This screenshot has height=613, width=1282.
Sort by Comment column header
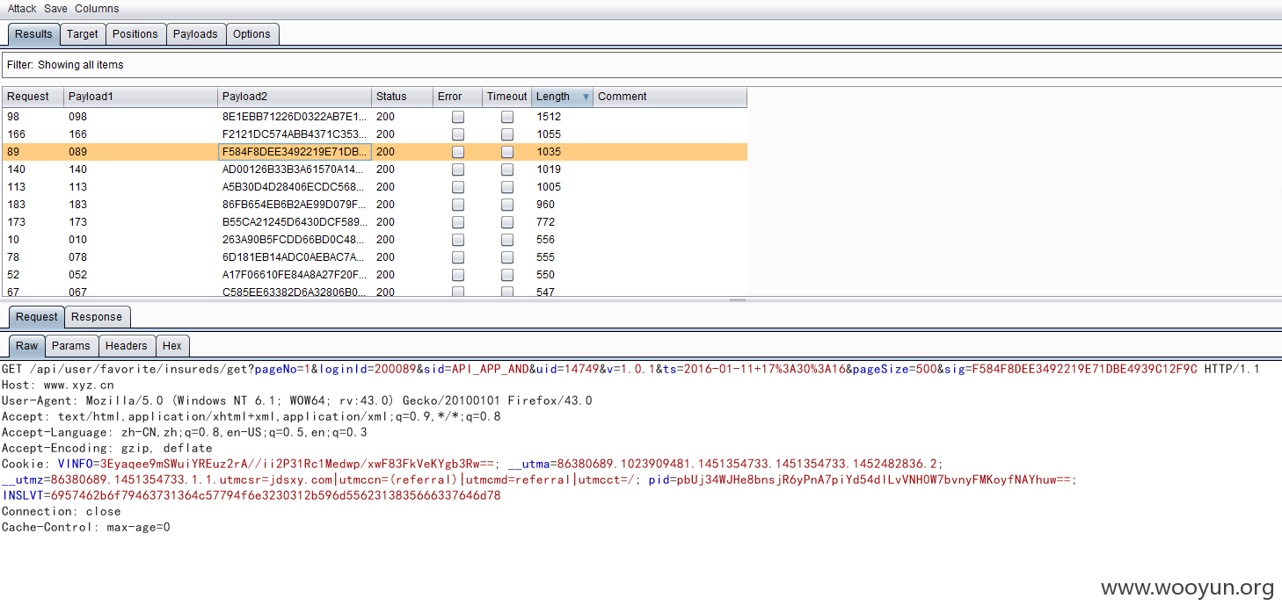point(670,97)
